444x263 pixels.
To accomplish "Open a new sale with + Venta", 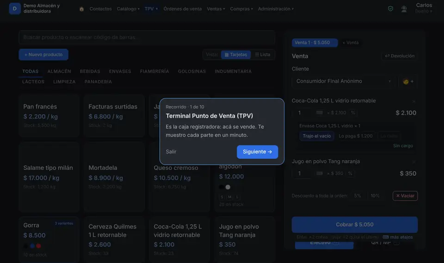I will pos(351,42).
